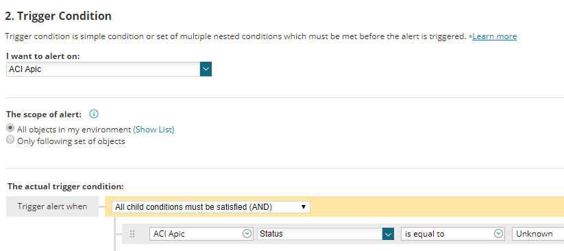This screenshot has width=564, height=251.
Task: Click the circular chevron beside 'is equal to'
Action: tap(498, 234)
